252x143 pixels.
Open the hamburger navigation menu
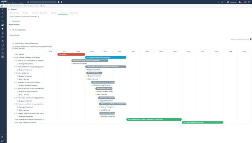point(2,6)
